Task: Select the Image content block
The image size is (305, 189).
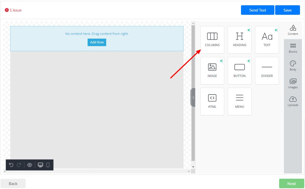Action: click(212, 70)
